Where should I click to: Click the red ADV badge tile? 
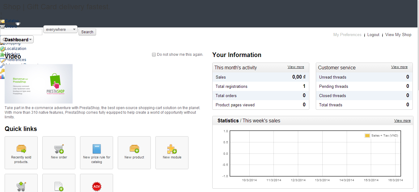(97, 183)
